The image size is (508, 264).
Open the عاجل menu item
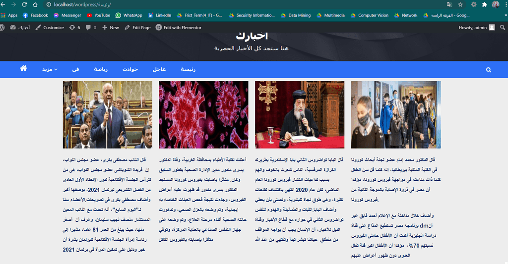159,69
